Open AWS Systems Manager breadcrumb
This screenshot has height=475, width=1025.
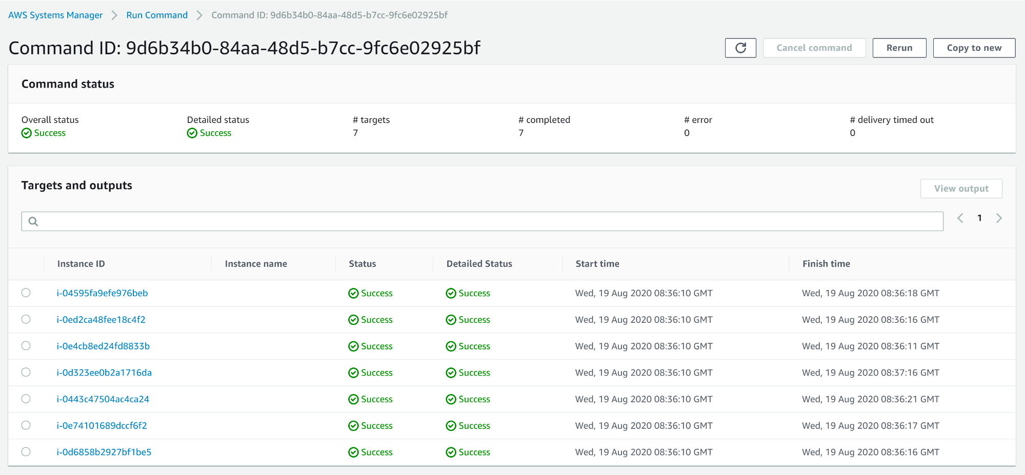tap(55, 15)
